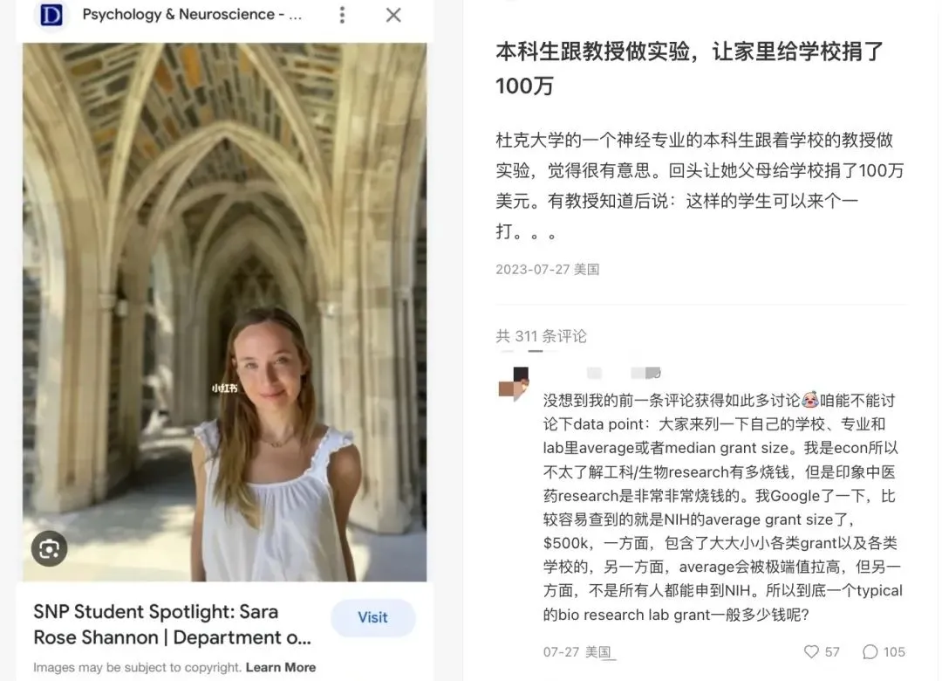This screenshot has height=681, width=942.
Task: Click the post date "2023-07-27 美国"
Action: coord(547,269)
